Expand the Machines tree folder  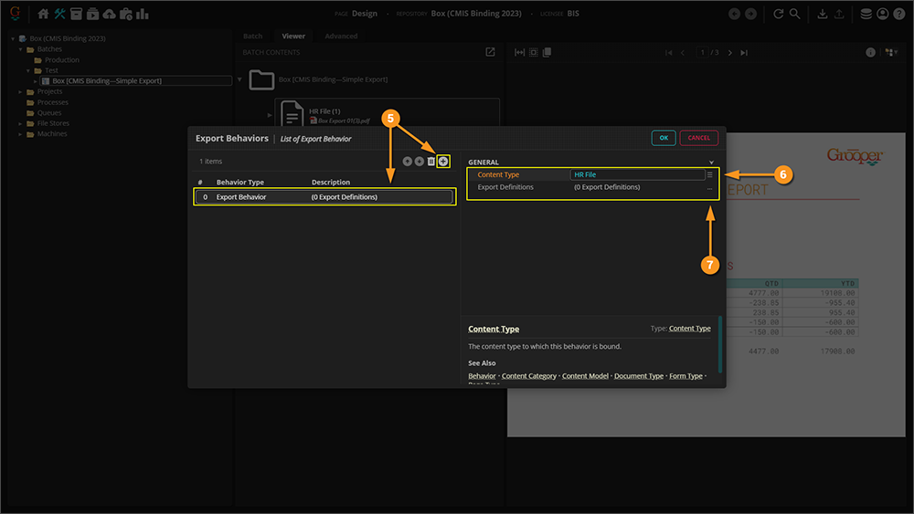click(x=20, y=134)
